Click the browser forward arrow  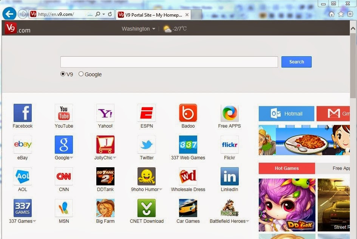23,14
